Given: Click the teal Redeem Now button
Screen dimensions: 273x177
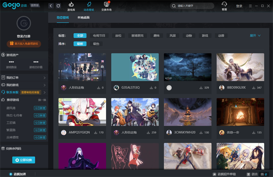Looking at the screenshot, I should click(x=24, y=160).
